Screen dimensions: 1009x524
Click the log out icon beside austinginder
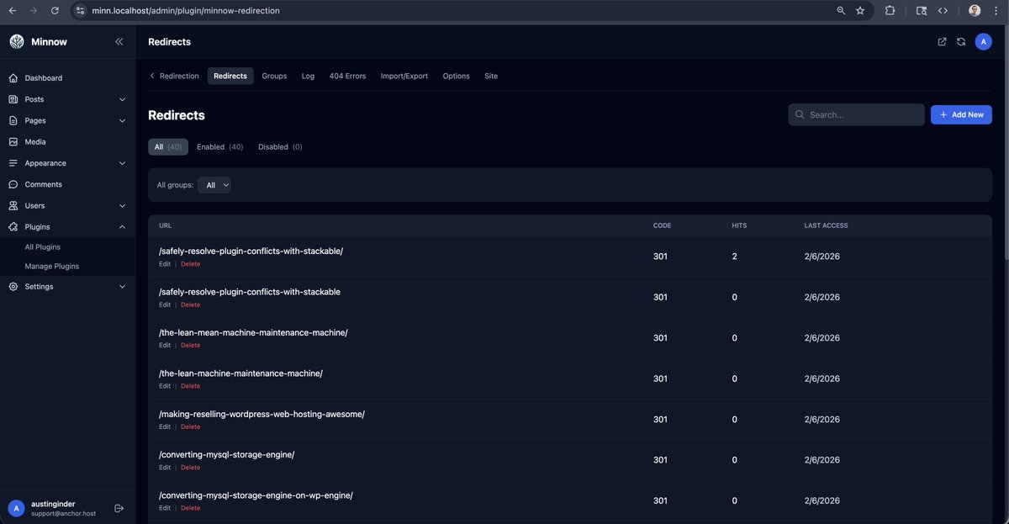tap(119, 508)
